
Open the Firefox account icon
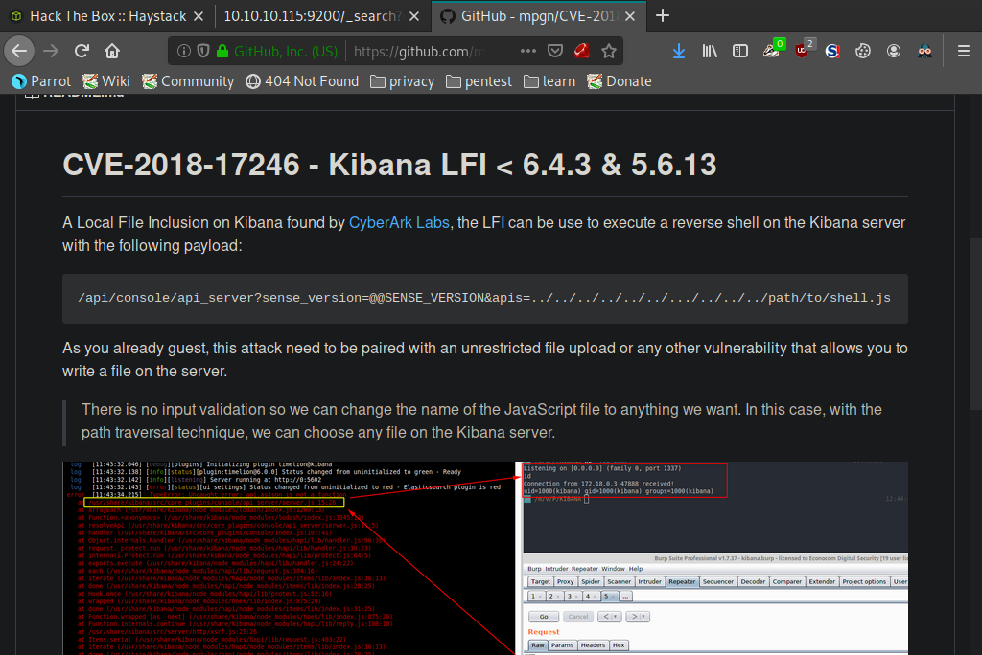click(894, 51)
